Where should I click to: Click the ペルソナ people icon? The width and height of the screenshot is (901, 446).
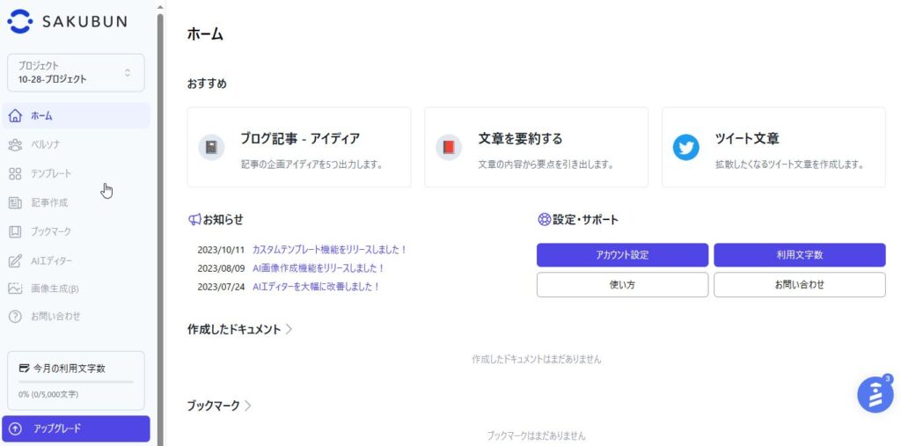[15, 145]
